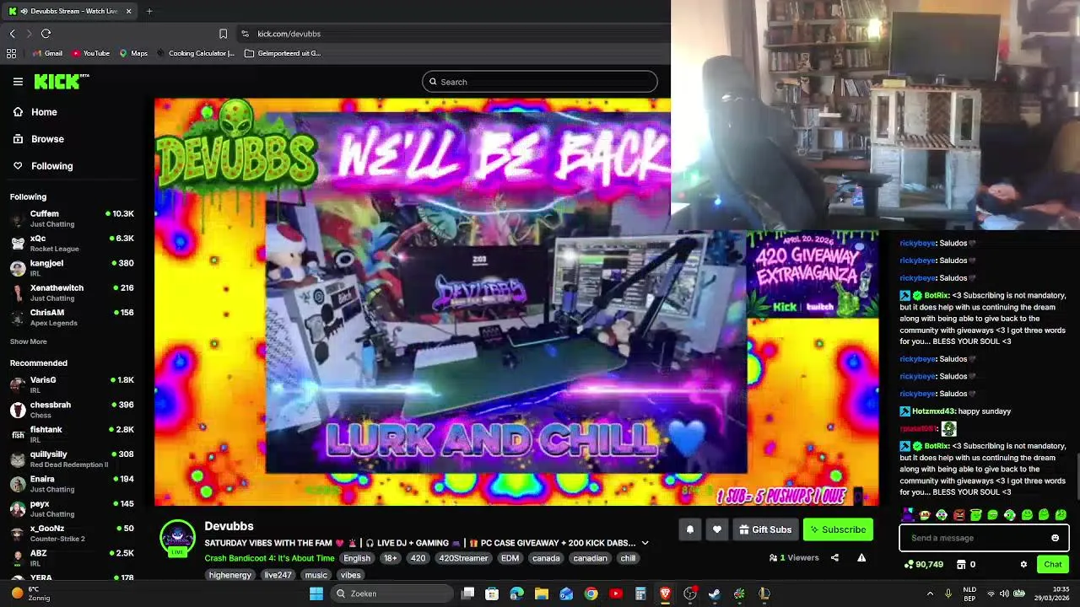
Task: Open Cuffem's channel in Following list
Action: pos(72,218)
